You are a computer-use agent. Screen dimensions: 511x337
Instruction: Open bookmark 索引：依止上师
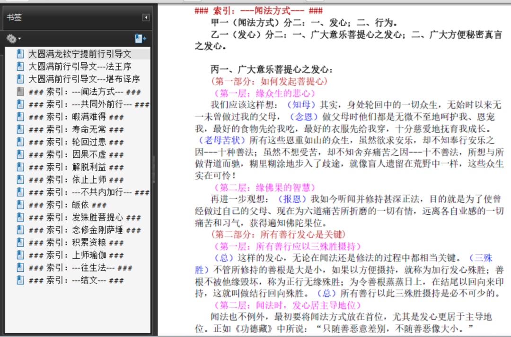[76, 180]
